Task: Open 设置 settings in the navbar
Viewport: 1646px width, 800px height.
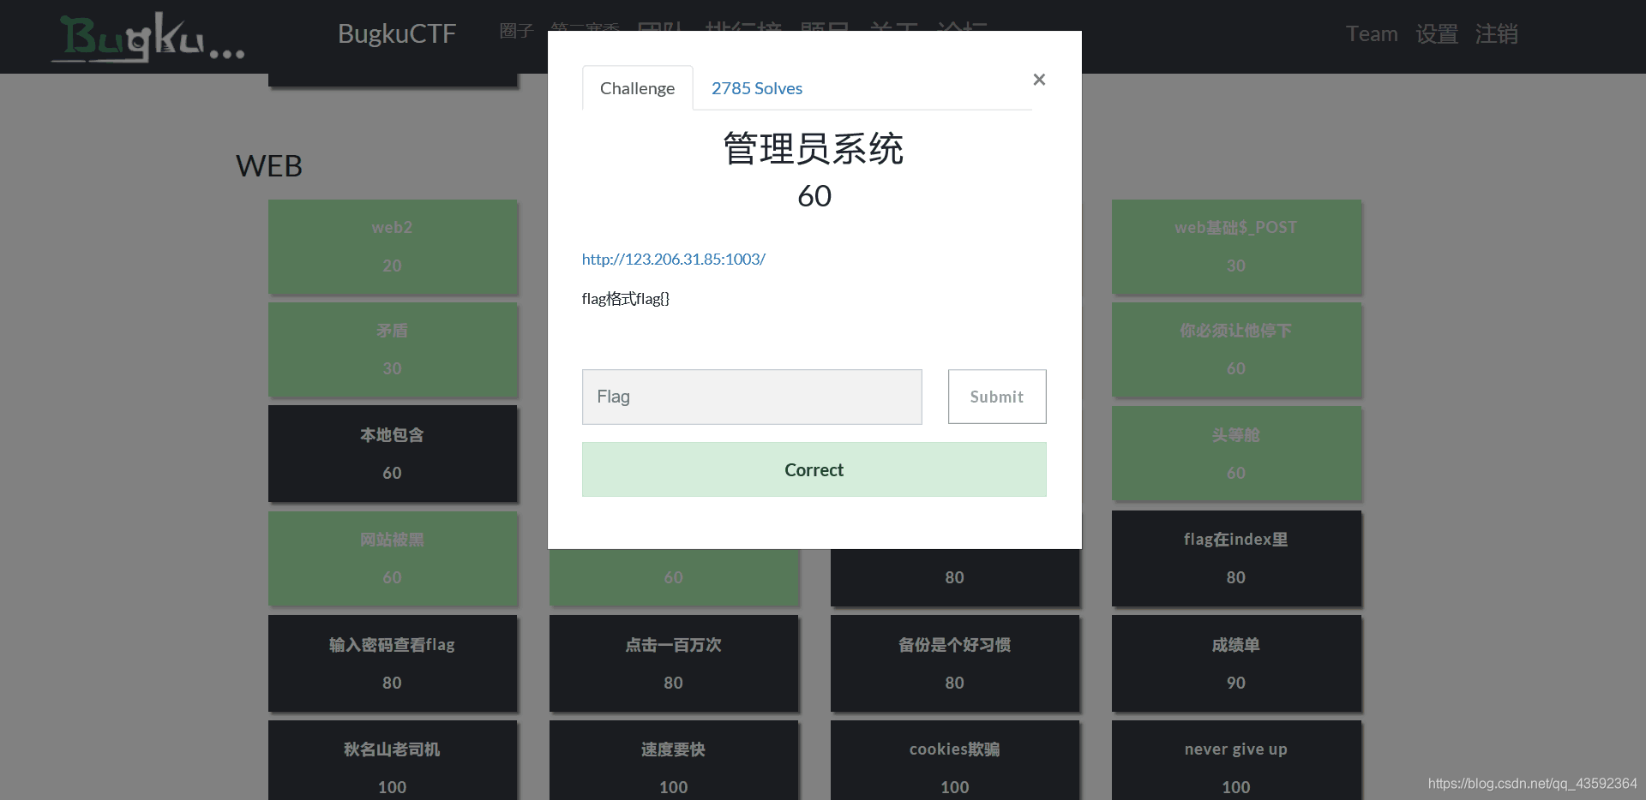Action: (1437, 33)
